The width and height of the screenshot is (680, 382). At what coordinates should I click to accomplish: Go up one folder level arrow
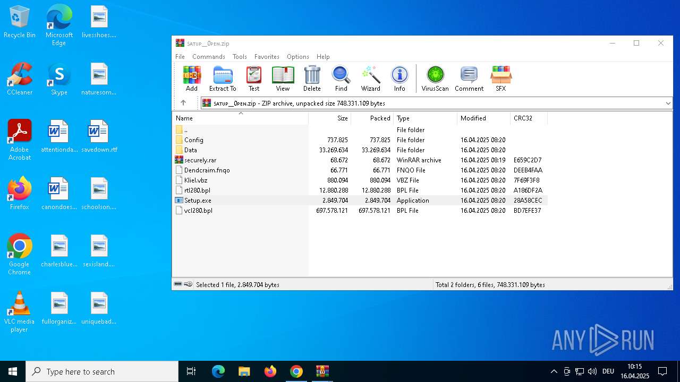click(183, 103)
